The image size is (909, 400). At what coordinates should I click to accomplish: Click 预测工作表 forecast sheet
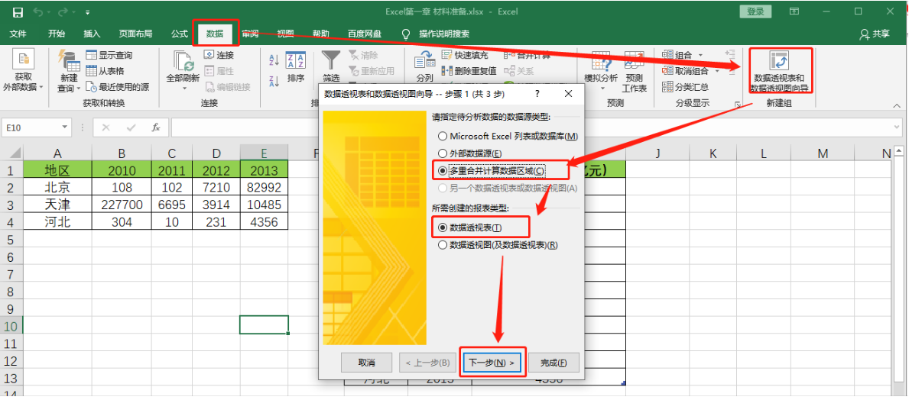pyautogui.click(x=635, y=72)
